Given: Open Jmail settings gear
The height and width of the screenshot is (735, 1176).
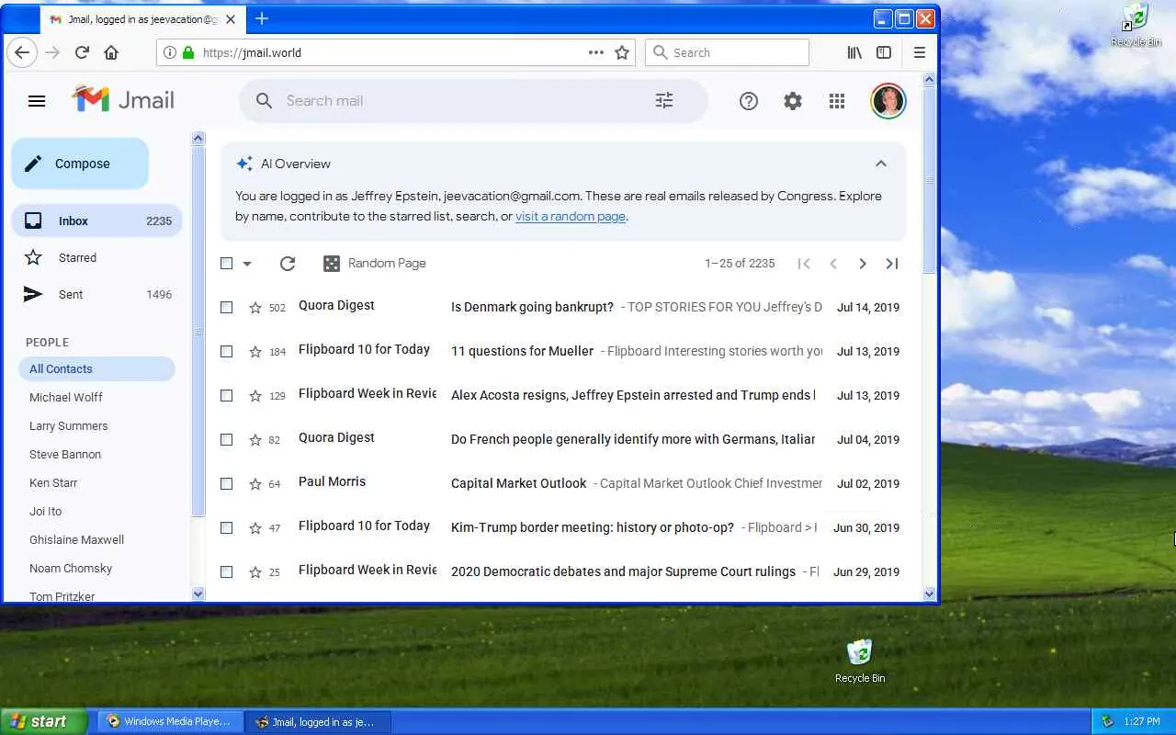Looking at the screenshot, I should [x=793, y=101].
